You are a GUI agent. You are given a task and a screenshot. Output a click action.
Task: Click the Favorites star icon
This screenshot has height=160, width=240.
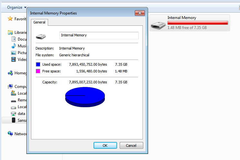click(10, 19)
